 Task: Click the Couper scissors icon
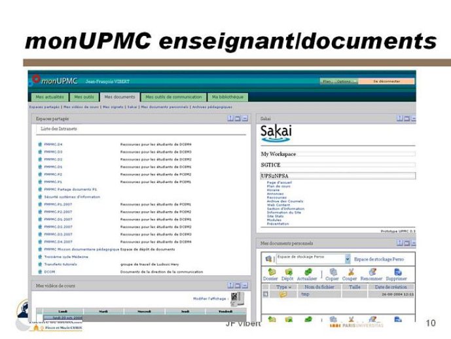pyautogui.click(x=351, y=271)
